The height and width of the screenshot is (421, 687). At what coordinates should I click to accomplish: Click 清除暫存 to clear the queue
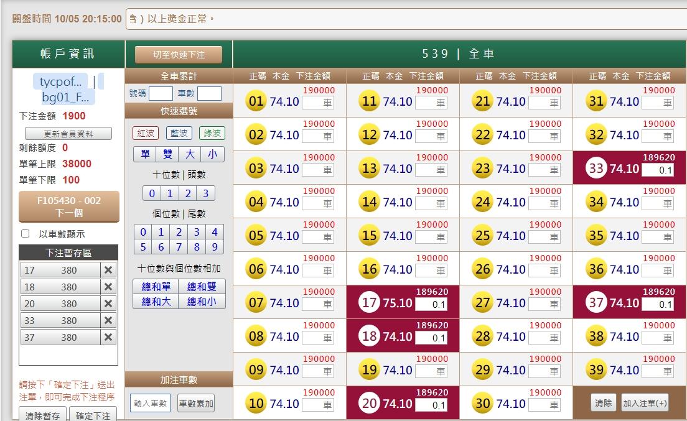coord(42,414)
